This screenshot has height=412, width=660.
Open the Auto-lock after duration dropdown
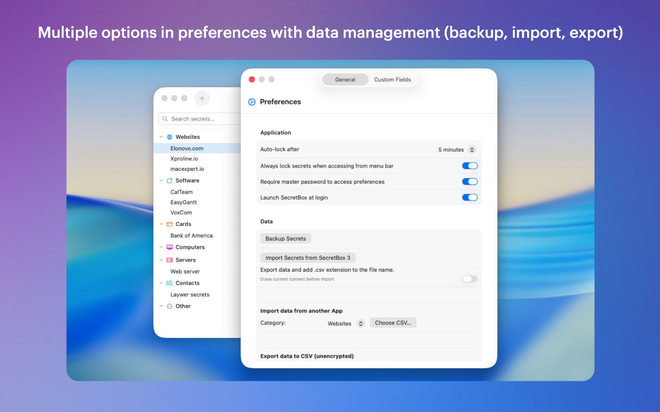[472, 150]
